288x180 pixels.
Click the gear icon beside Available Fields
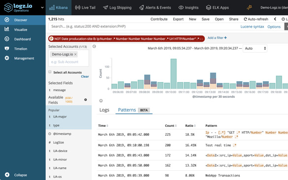coord(85,100)
